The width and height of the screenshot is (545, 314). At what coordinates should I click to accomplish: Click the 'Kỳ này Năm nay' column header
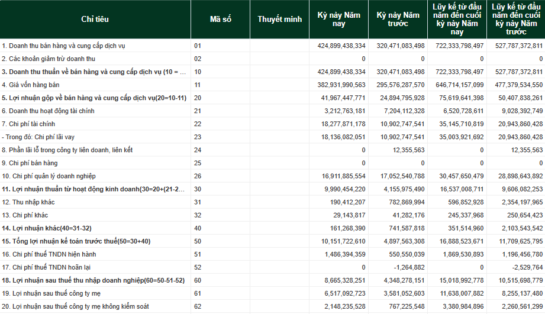pyautogui.click(x=338, y=19)
